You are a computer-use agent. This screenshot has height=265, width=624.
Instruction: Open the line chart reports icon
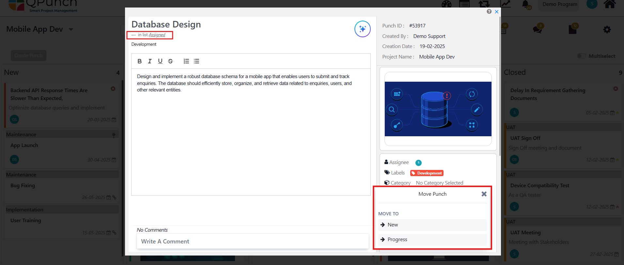coord(506,4)
